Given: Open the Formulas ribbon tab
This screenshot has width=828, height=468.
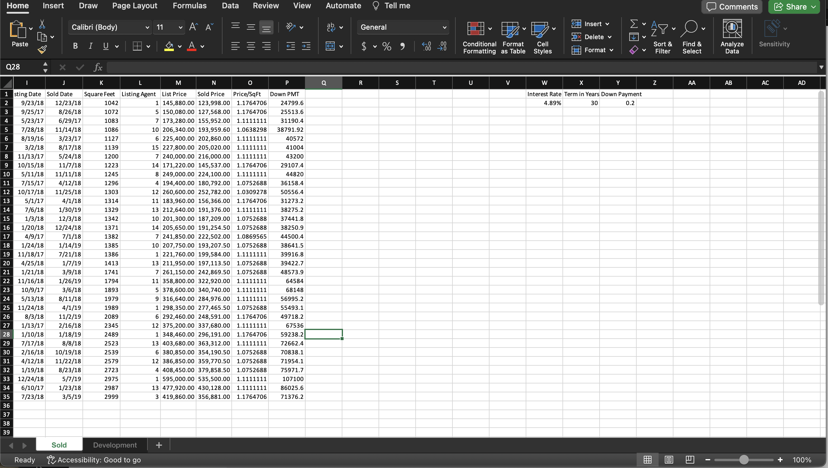Looking at the screenshot, I should tap(189, 6).
